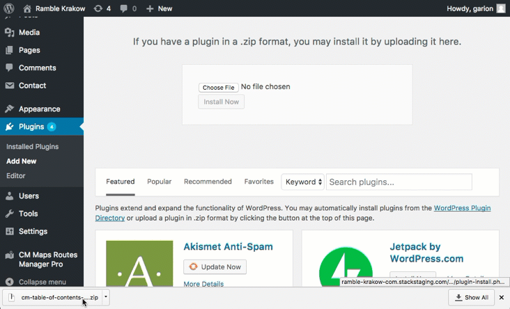The width and height of the screenshot is (510, 309).
Task: Click the home icon beside Ramble Krakow
Action: (27, 9)
